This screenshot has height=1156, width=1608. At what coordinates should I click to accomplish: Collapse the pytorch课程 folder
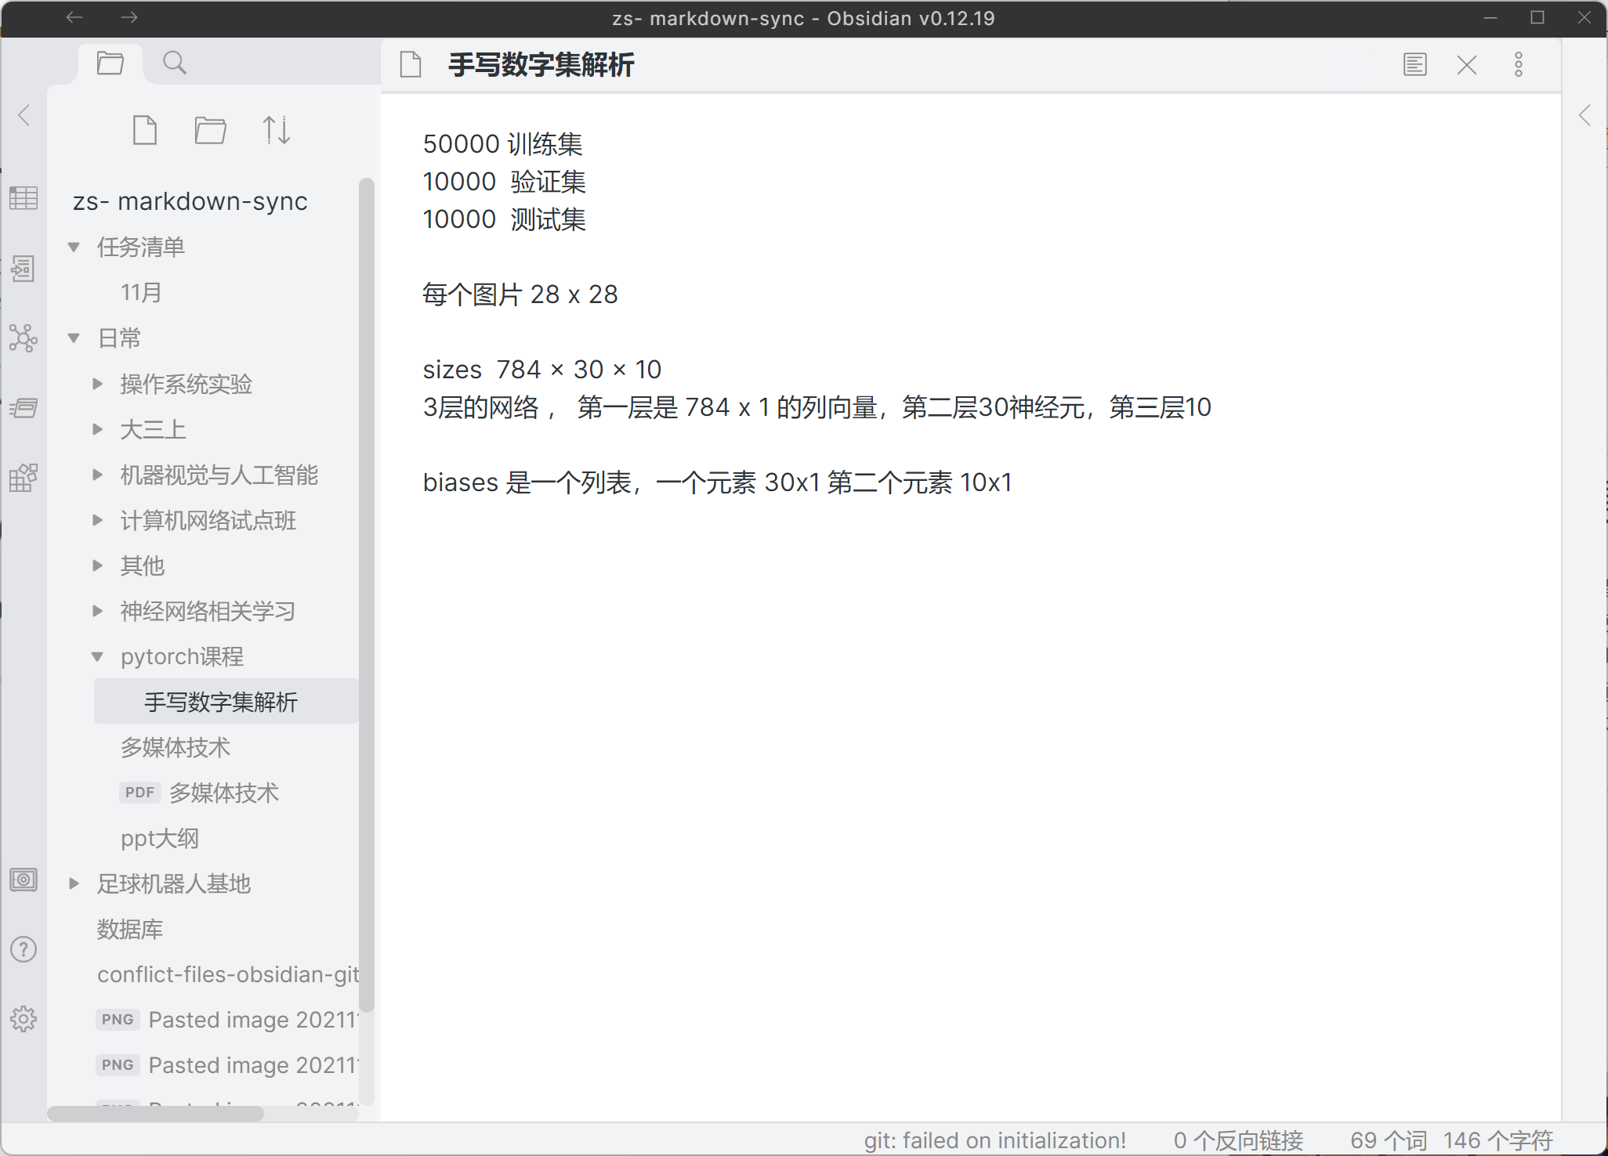click(x=97, y=656)
